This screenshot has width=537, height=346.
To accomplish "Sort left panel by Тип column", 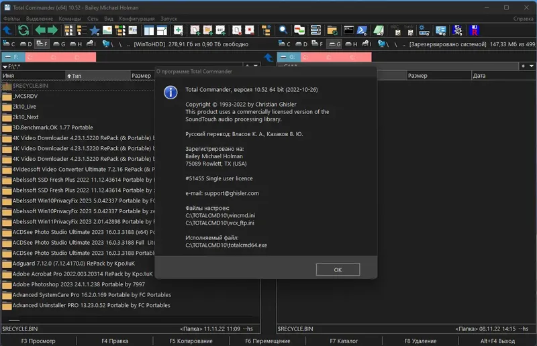I will [x=98, y=76].
